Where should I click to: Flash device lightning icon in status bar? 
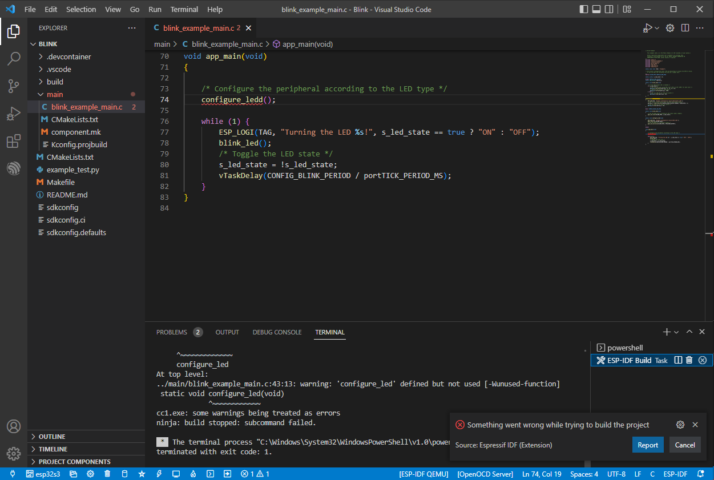pos(159,474)
